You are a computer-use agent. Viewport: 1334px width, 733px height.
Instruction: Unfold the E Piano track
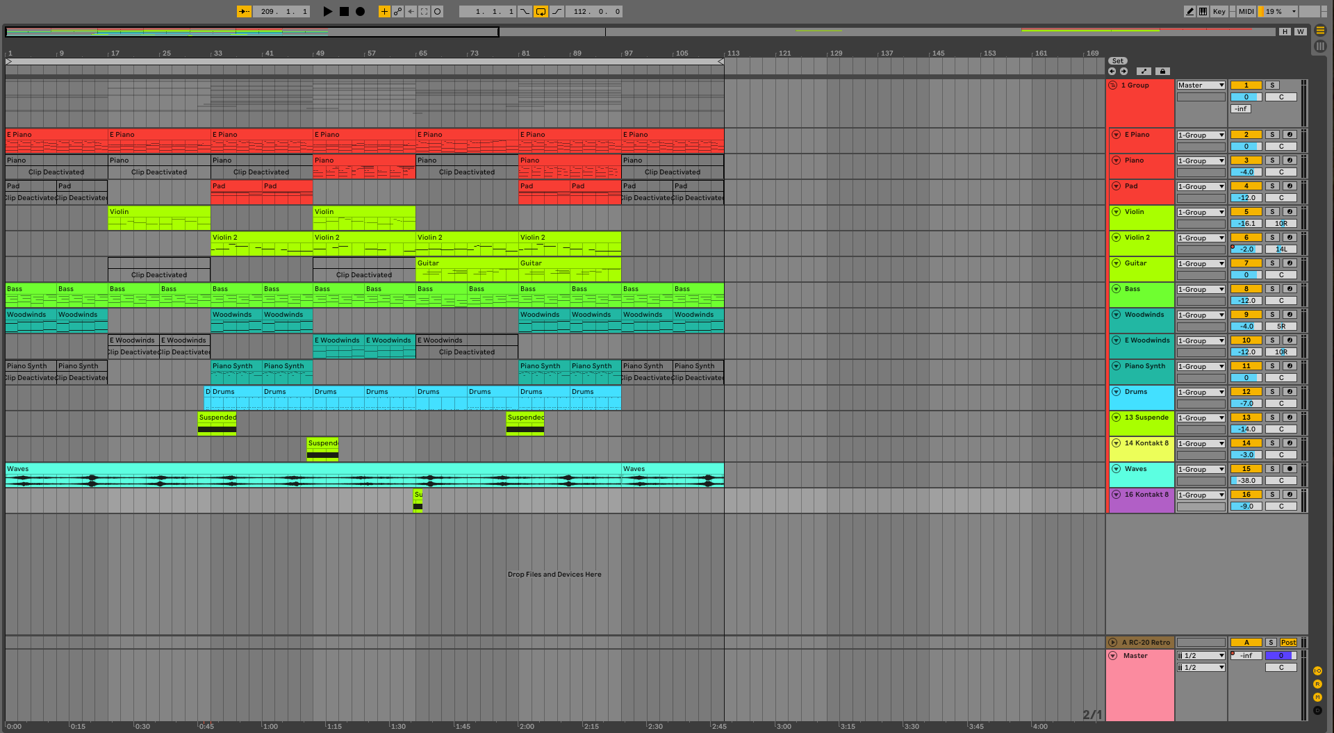click(1116, 135)
